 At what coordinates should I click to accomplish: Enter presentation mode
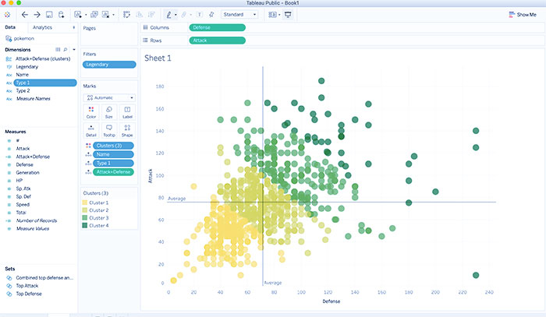pos(288,15)
